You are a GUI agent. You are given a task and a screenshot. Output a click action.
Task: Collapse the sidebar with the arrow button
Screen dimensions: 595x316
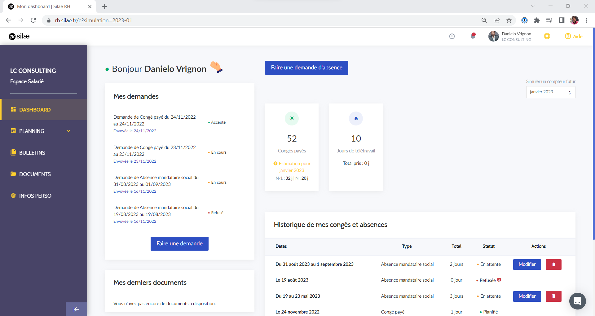(76, 309)
